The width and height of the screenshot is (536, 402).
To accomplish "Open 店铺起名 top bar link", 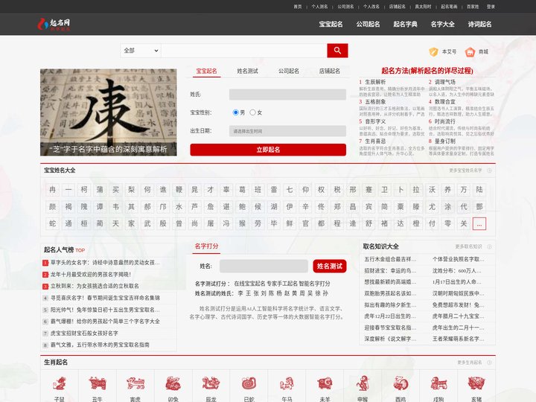I will pyautogui.click(x=398, y=7).
